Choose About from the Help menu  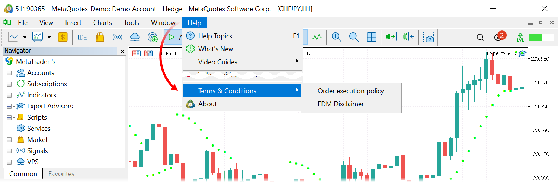point(207,104)
